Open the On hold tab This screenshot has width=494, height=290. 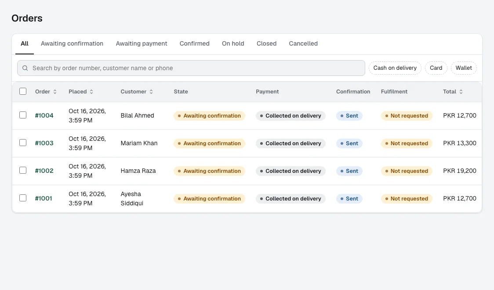[233, 44]
